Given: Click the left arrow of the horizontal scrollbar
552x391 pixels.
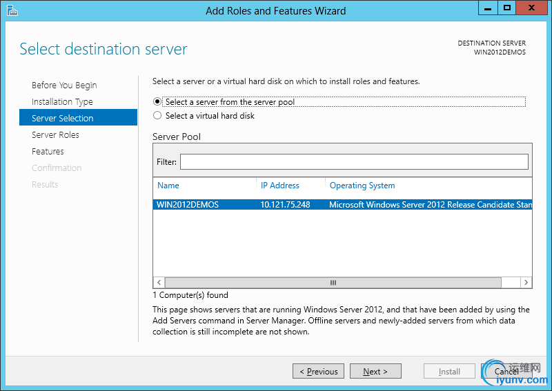Looking at the screenshot, I should point(159,282).
